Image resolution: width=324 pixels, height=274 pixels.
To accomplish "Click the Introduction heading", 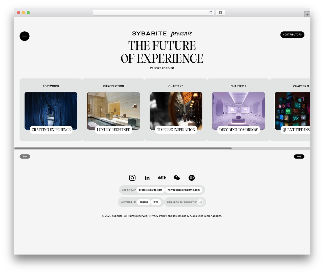I will 113,86.
